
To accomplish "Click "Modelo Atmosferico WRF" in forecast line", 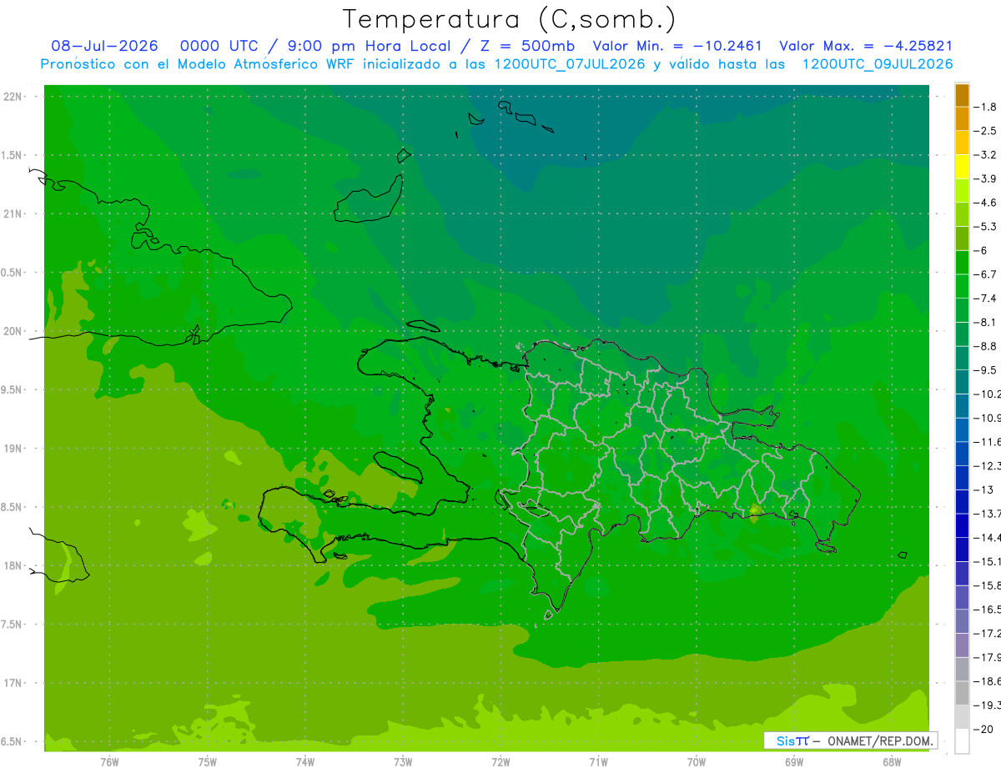I will tap(265, 64).
